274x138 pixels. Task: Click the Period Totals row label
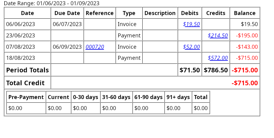click(x=27, y=70)
